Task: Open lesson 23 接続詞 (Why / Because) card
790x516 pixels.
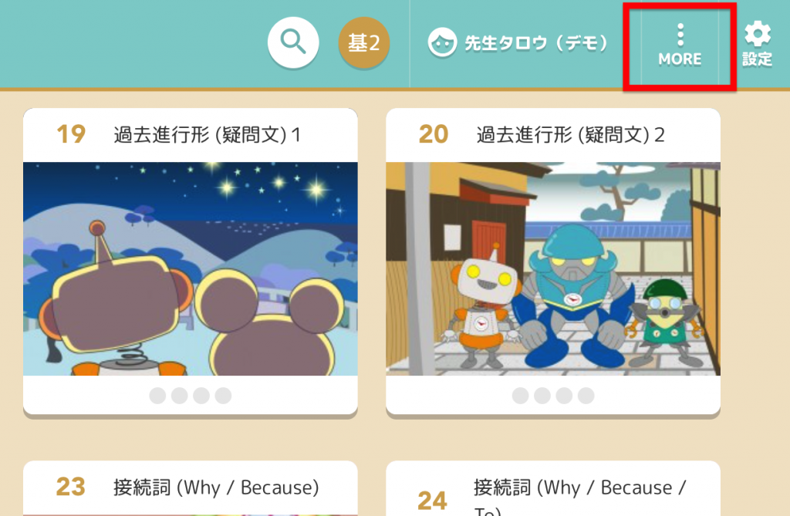Action: [x=191, y=487]
